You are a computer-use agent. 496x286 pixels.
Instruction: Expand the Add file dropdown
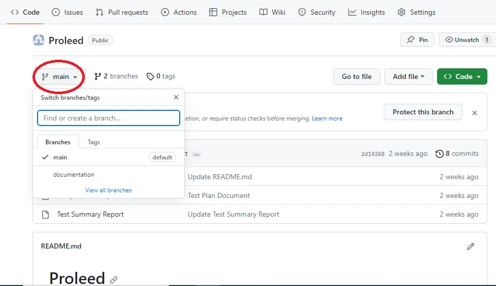(408, 76)
